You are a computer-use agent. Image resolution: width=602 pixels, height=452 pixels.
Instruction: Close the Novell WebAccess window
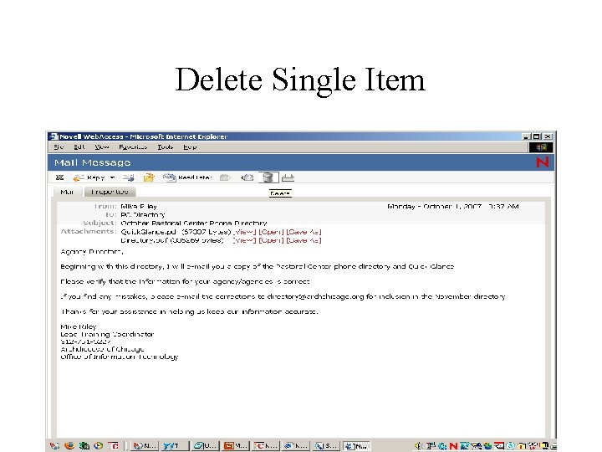548,136
